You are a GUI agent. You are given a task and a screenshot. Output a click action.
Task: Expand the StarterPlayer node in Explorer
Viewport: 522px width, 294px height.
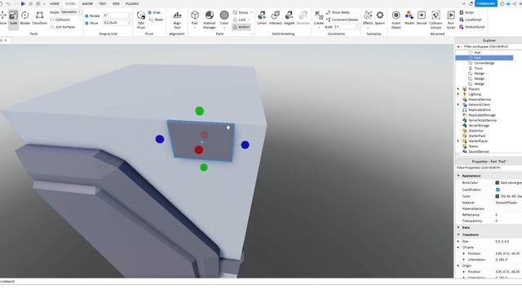[458, 141]
